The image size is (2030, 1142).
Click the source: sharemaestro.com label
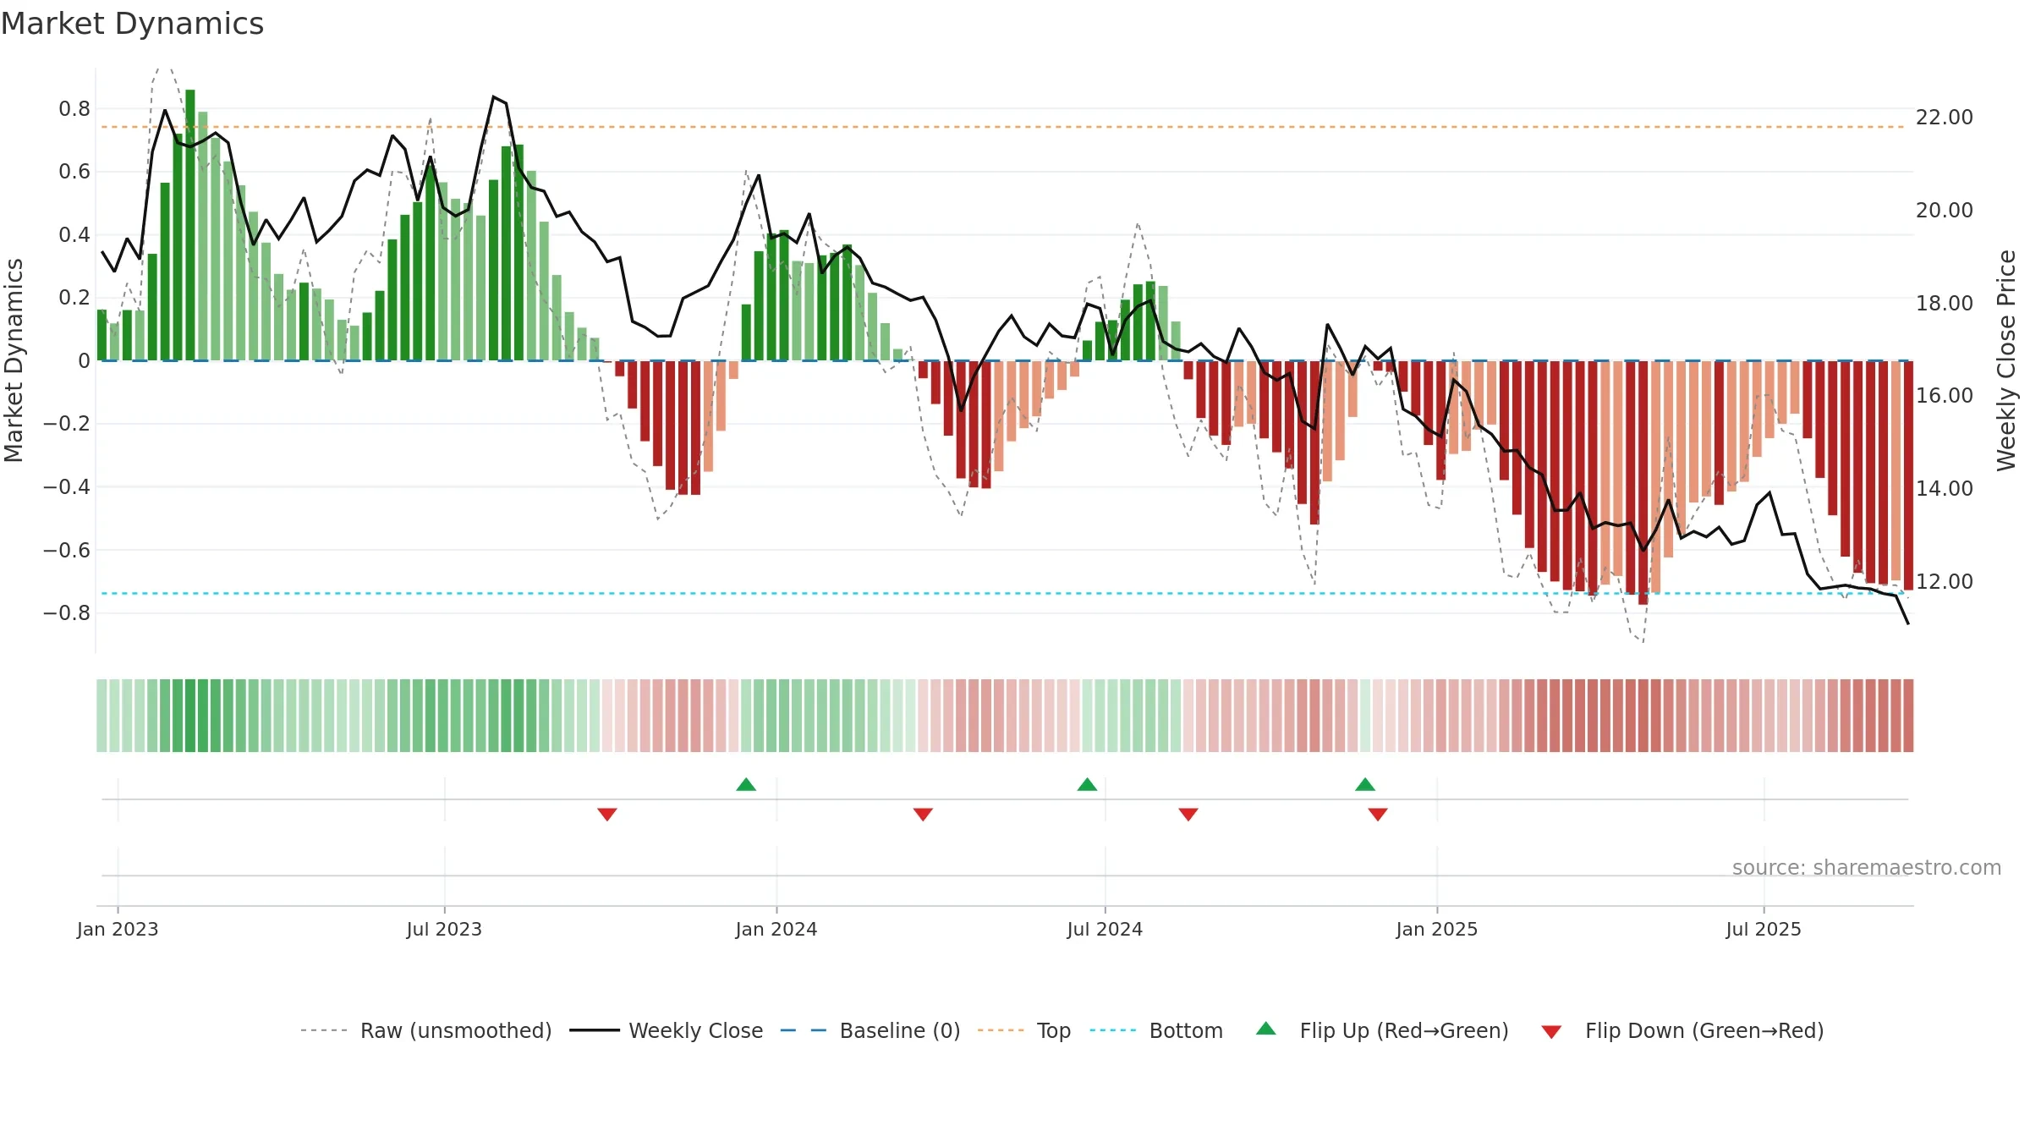click(1867, 868)
